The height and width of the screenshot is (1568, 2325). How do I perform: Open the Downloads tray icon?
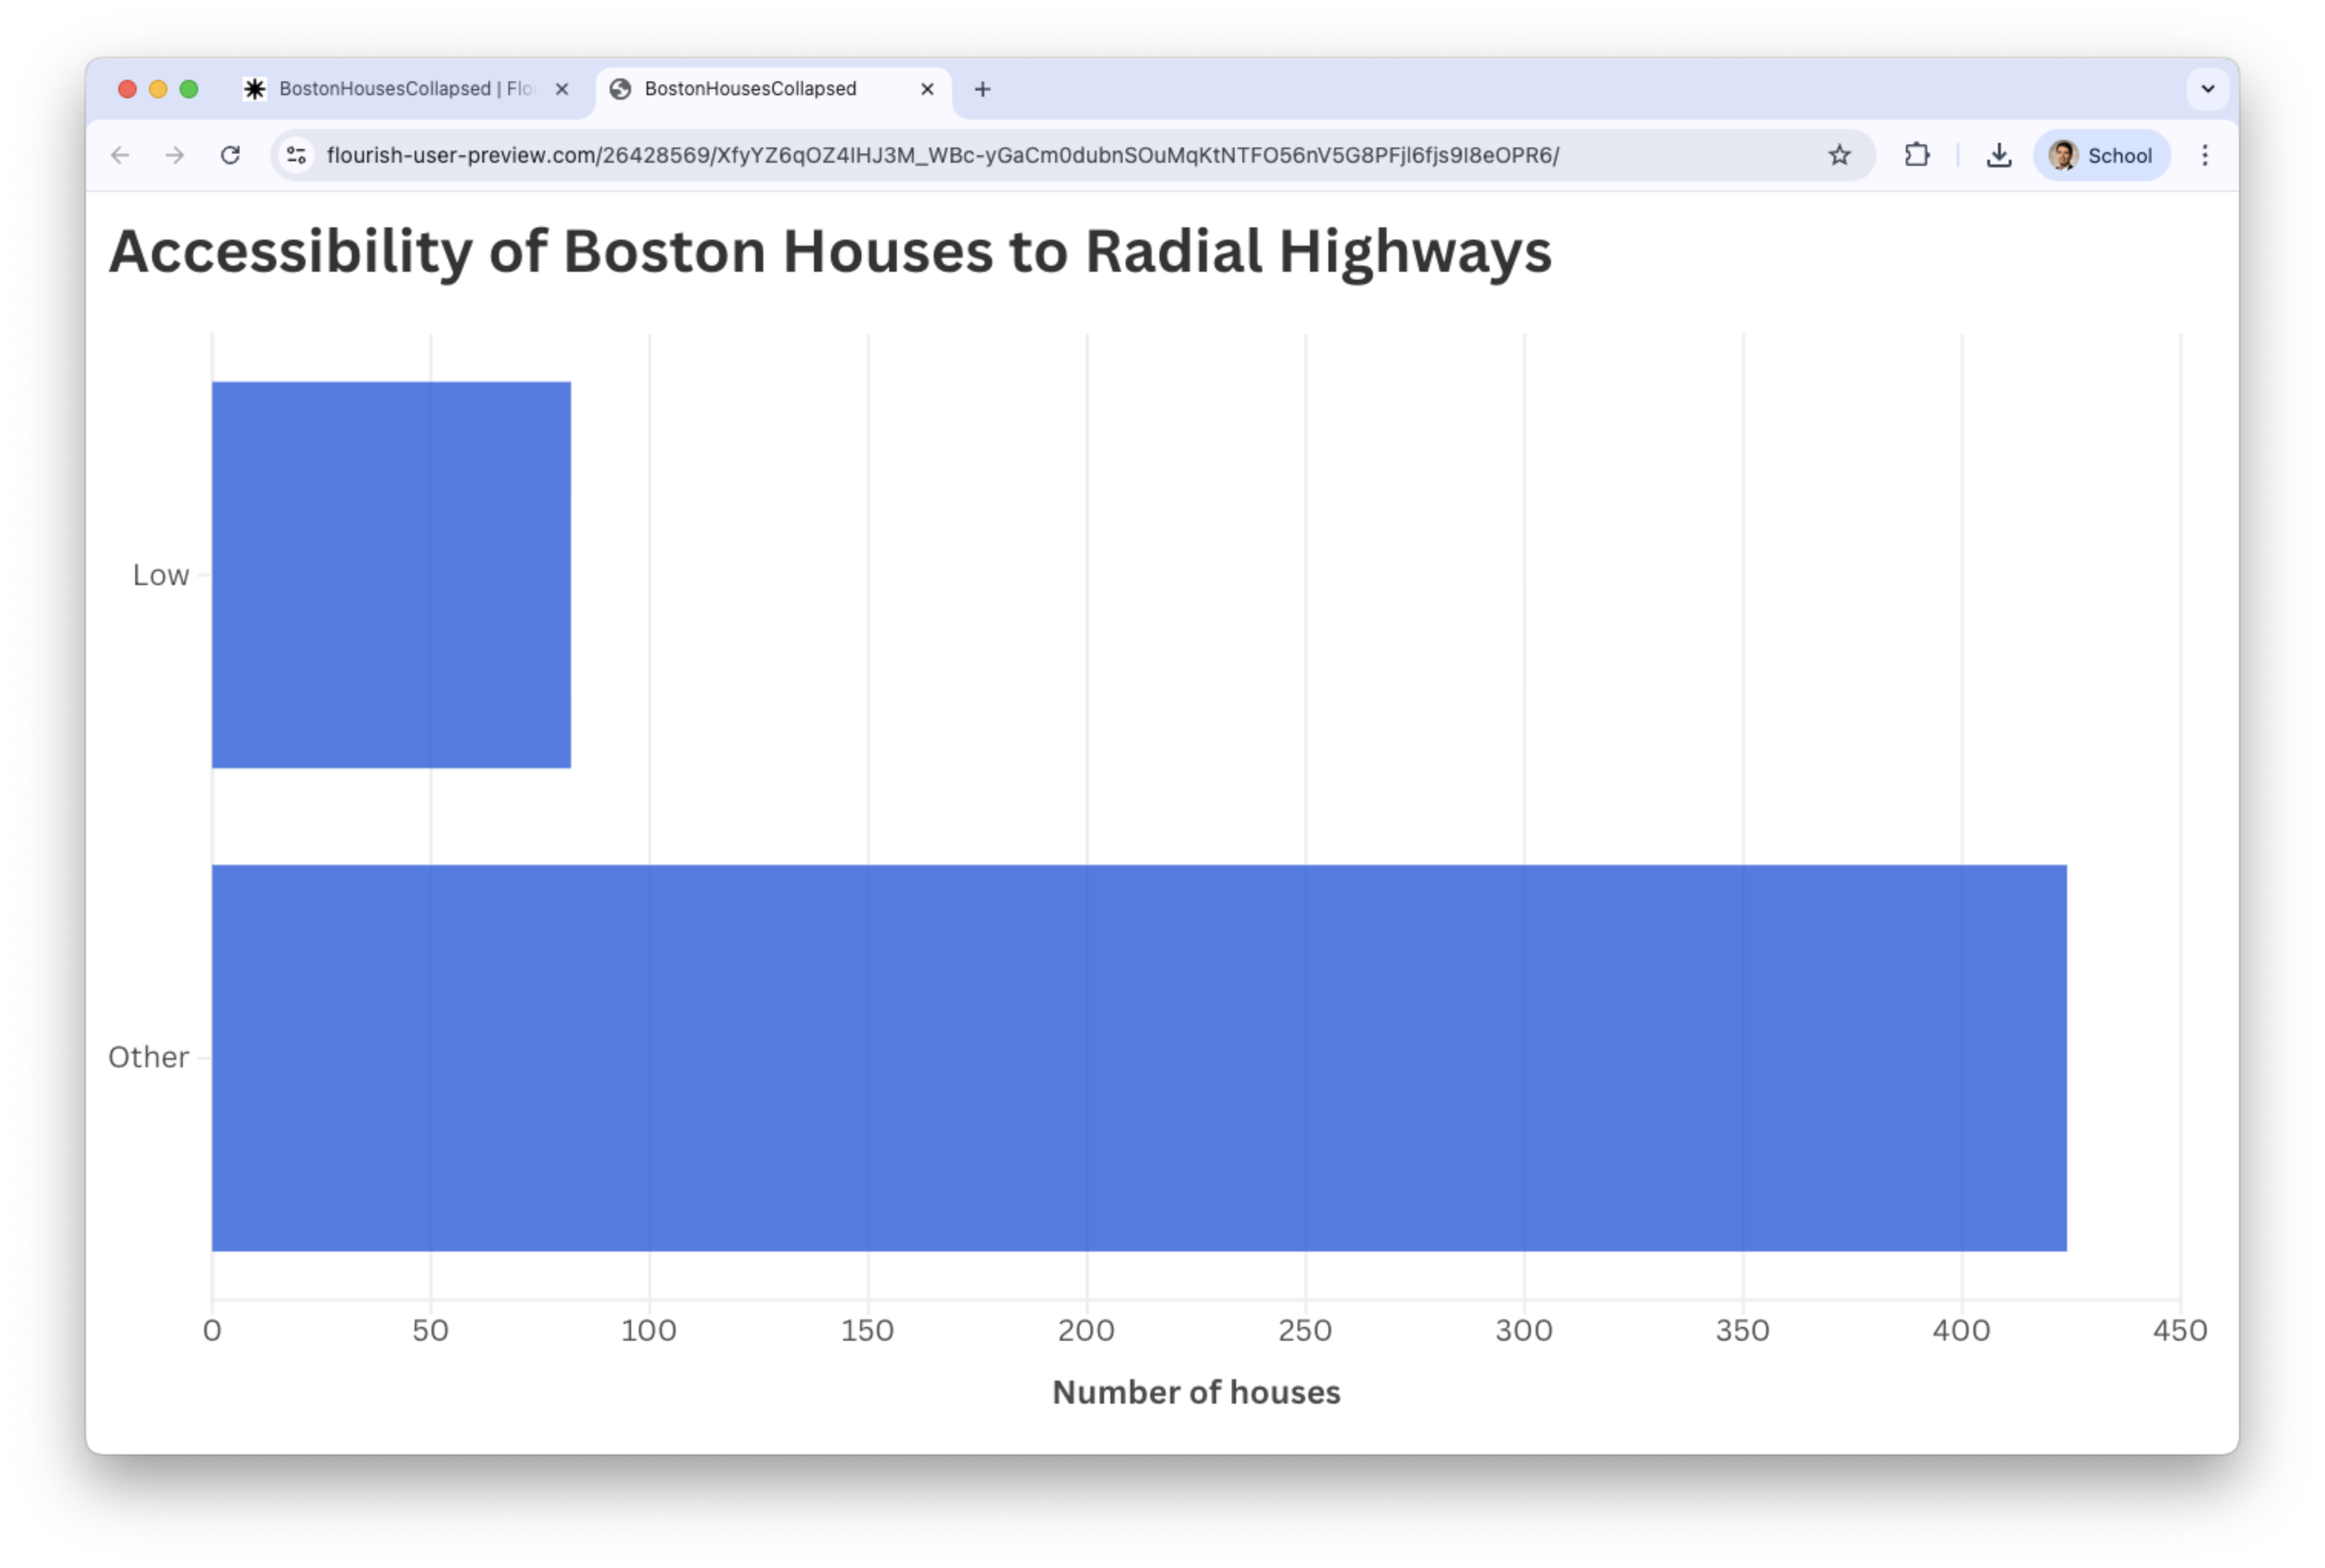point(1998,155)
